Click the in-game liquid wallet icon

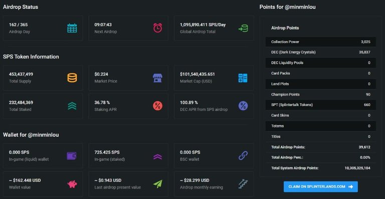point(72,155)
